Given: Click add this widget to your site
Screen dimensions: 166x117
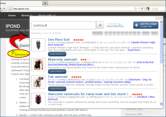Looking at the screenshot, I should 146,25.
